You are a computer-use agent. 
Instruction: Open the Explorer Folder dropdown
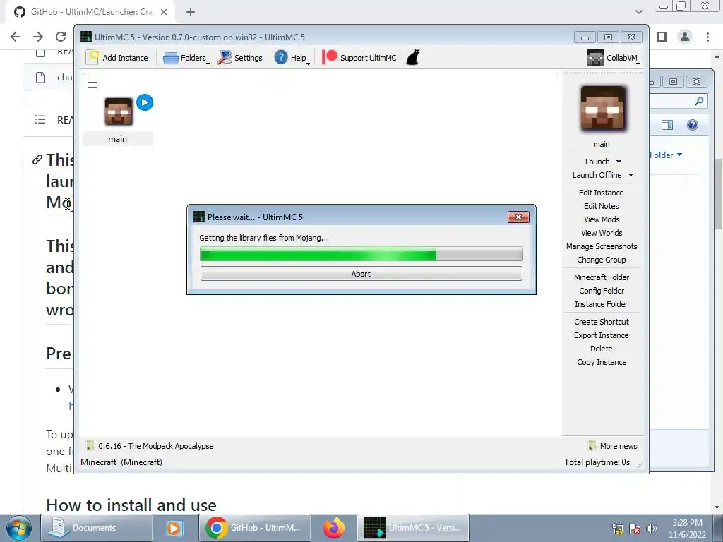(667, 155)
